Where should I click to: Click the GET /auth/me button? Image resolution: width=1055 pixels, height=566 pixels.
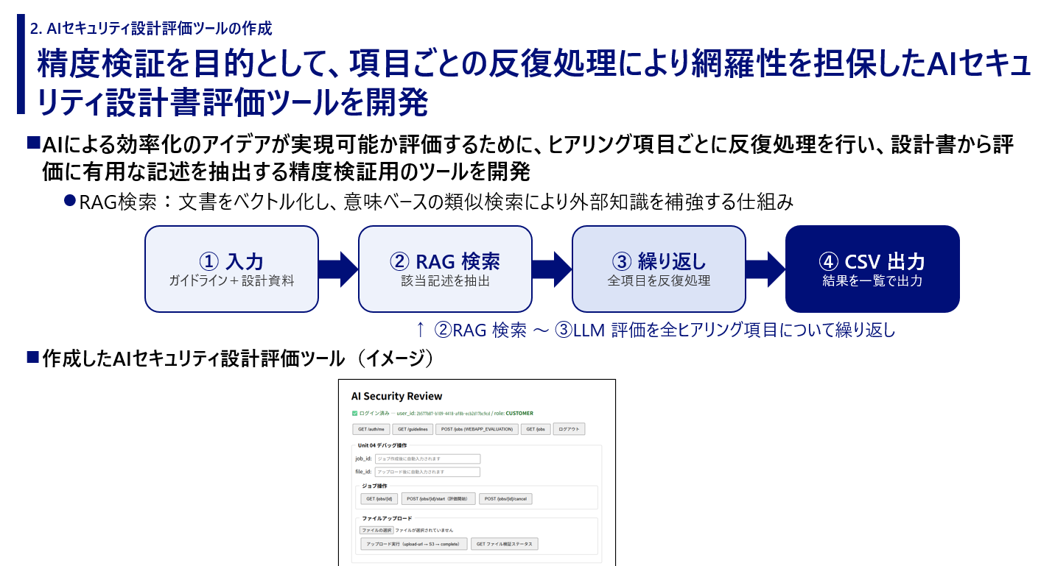371,429
